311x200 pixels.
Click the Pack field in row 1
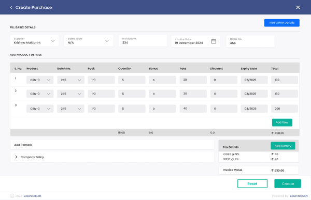coord(101,80)
